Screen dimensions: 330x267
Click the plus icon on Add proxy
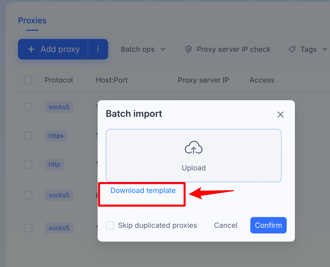pos(31,49)
